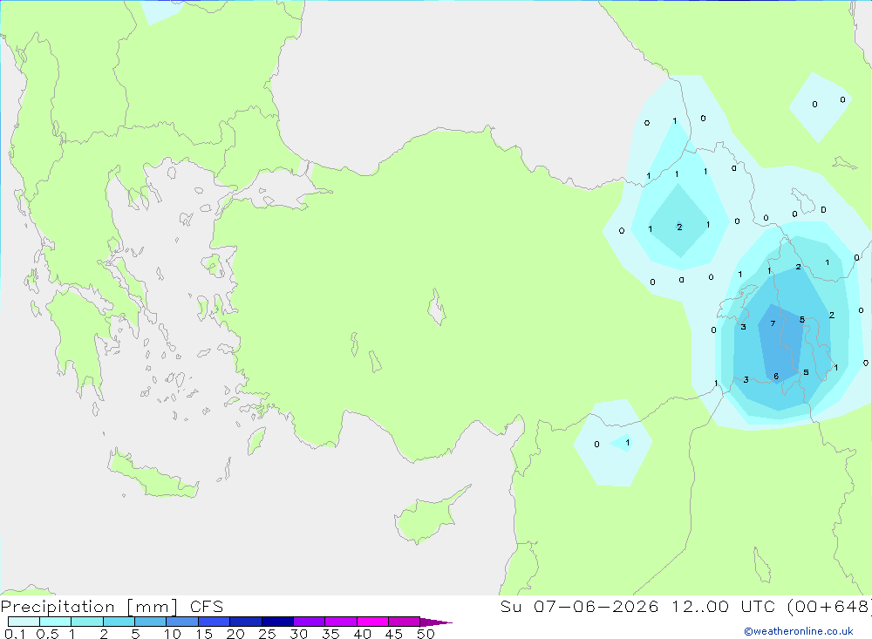The height and width of the screenshot is (639, 872).
Task: Click the "7" precipitation value on map
Action: pos(773,323)
